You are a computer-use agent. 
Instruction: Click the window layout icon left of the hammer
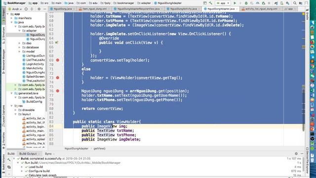coord(205,3)
